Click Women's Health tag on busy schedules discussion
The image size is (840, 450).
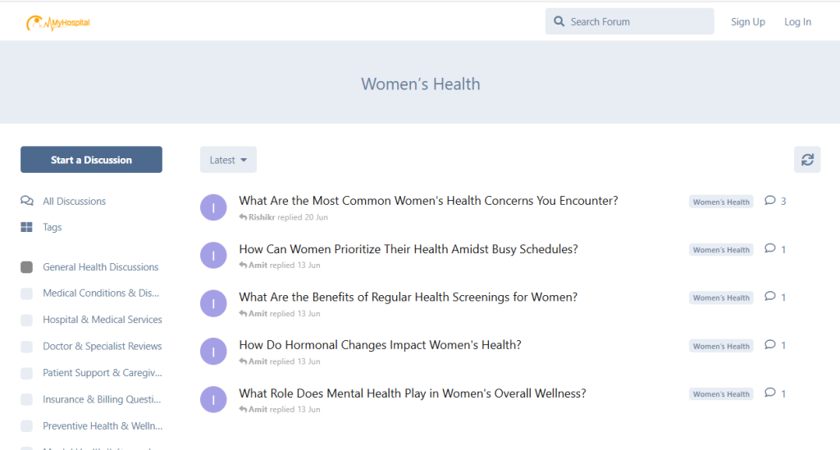coord(721,250)
